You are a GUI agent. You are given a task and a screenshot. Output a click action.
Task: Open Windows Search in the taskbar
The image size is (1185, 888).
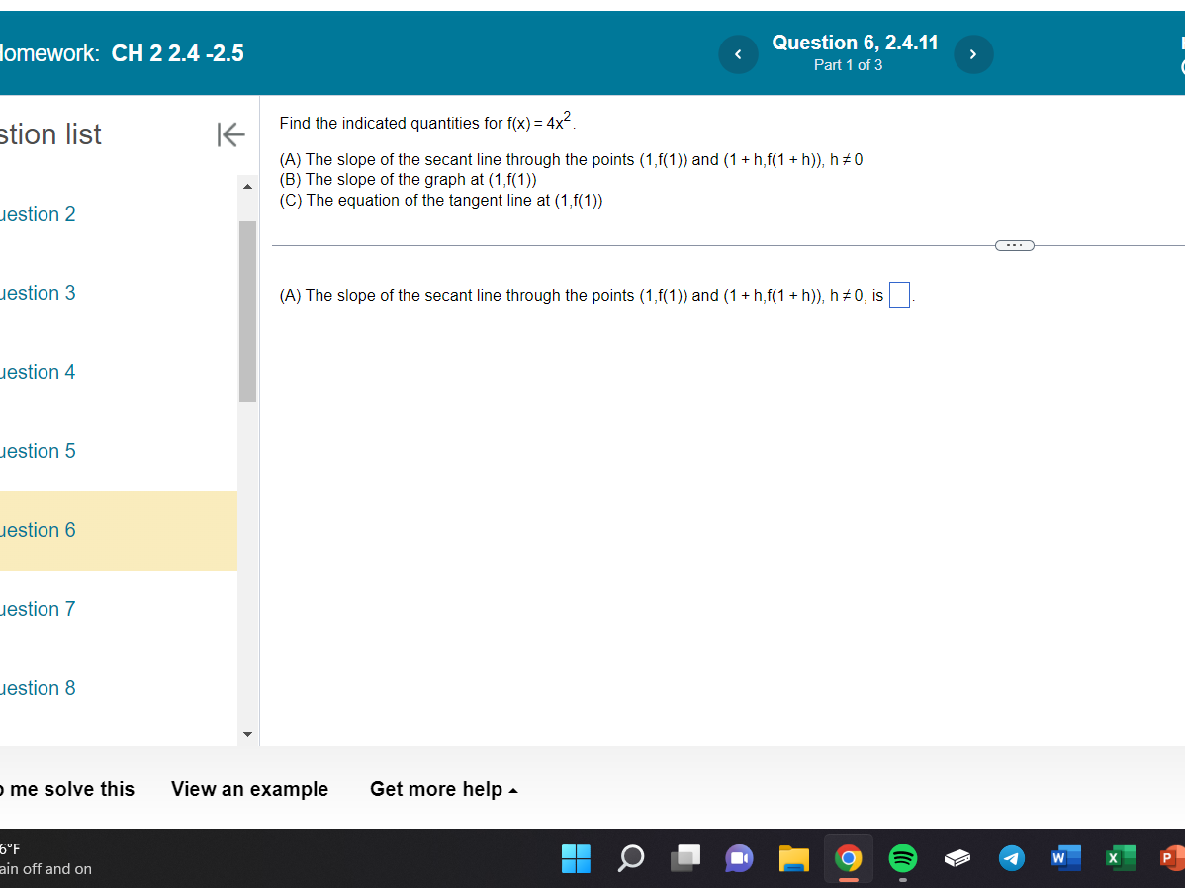(x=631, y=858)
